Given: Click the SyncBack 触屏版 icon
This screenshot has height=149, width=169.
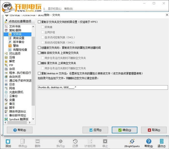Looking at the screenshot, I should 6,119.
